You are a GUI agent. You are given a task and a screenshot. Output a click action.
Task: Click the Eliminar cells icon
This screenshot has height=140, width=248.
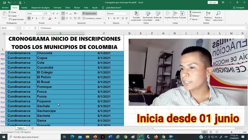pyautogui.click(x=175, y=15)
